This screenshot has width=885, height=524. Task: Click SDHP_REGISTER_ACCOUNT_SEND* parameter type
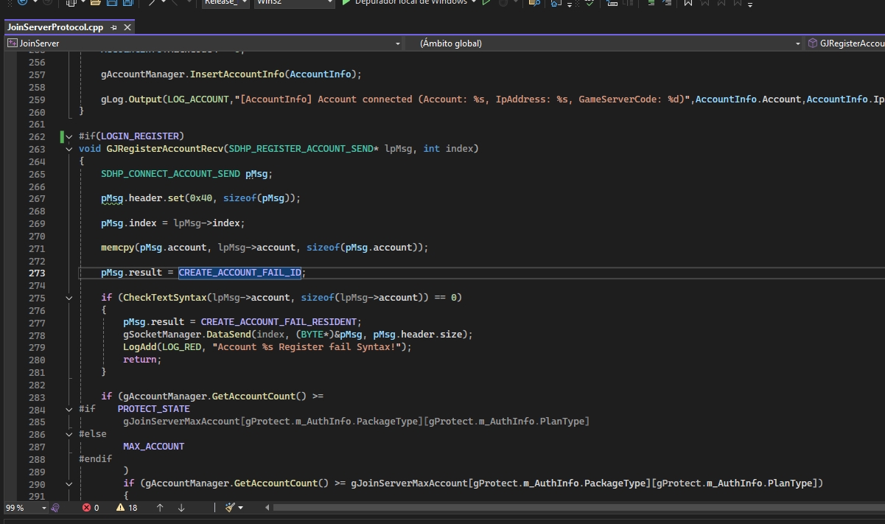(x=304, y=149)
